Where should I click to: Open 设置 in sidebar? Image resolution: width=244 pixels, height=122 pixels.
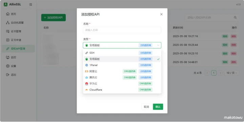[18, 66]
